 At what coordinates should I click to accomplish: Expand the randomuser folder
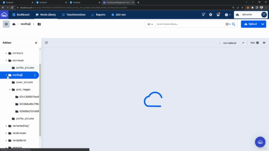point(6,133)
